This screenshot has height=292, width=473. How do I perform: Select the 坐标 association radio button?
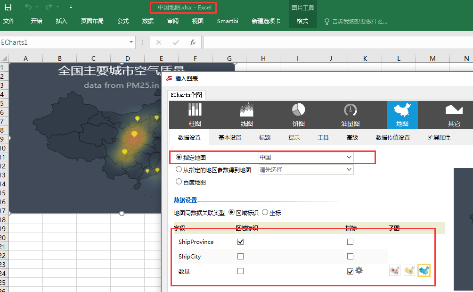click(x=265, y=212)
